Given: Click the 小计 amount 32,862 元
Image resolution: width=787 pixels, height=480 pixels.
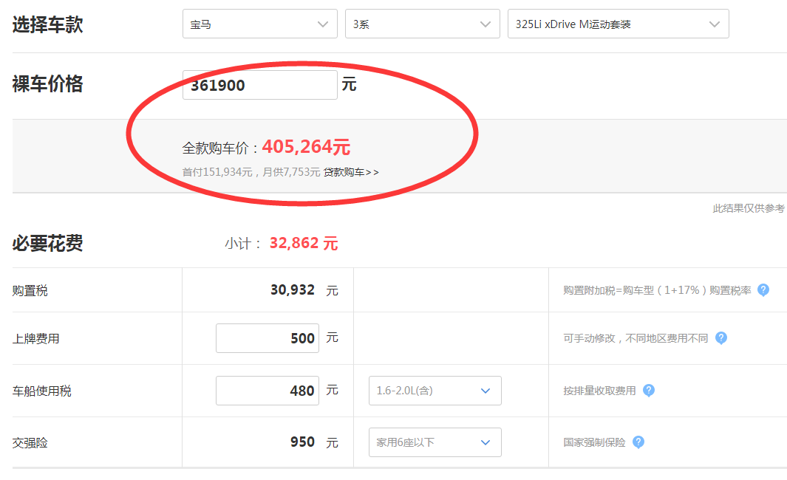Looking at the screenshot, I should point(304,243).
